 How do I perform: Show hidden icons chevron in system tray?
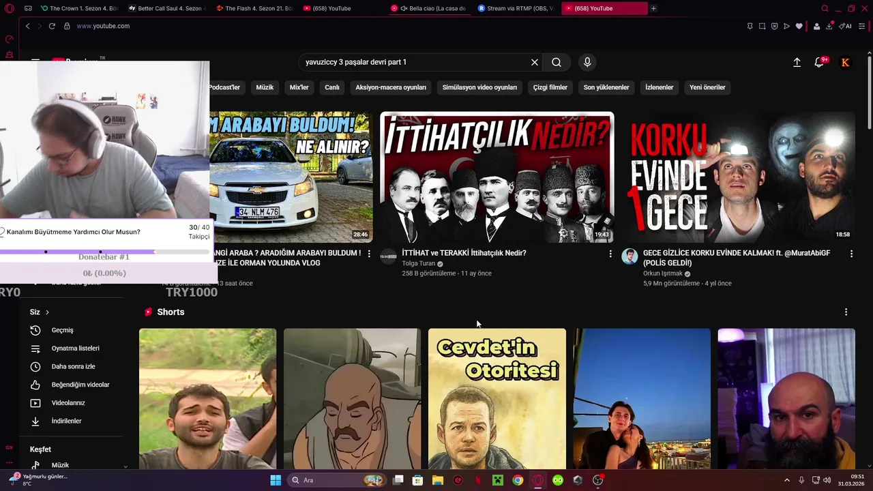(x=786, y=480)
